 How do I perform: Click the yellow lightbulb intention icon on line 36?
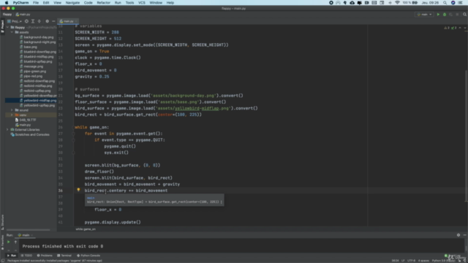coord(78,190)
